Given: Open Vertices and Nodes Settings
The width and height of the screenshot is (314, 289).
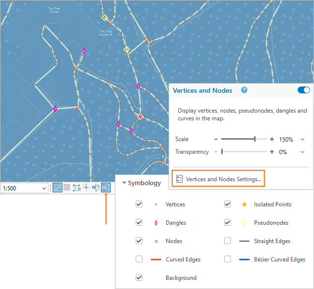Looking at the screenshot, I should pos(218,179).
